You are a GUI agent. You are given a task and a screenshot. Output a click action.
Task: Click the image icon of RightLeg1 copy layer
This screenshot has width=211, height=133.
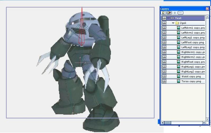pyautogui.click(x=179, y=67)
